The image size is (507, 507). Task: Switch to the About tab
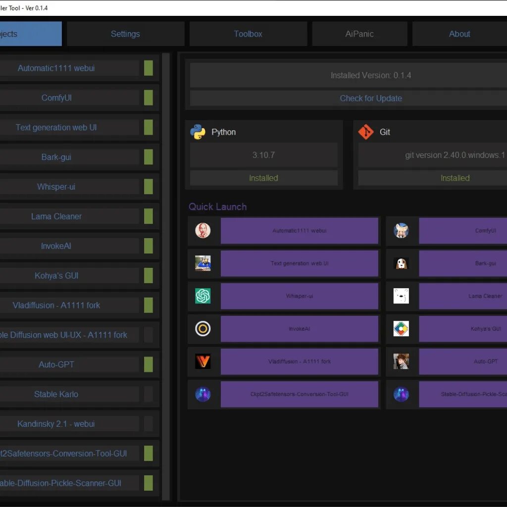459,34
